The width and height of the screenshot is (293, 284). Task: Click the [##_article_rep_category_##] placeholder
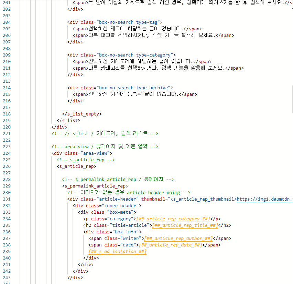(173, 219)
